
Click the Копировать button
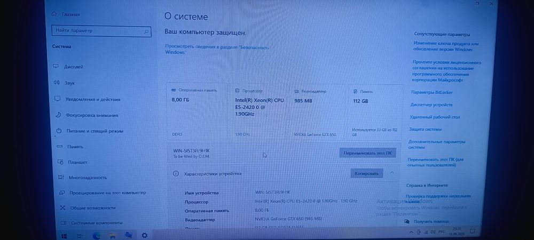point(366,173)
